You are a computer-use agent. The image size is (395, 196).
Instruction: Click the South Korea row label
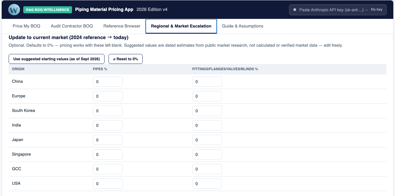24,111
